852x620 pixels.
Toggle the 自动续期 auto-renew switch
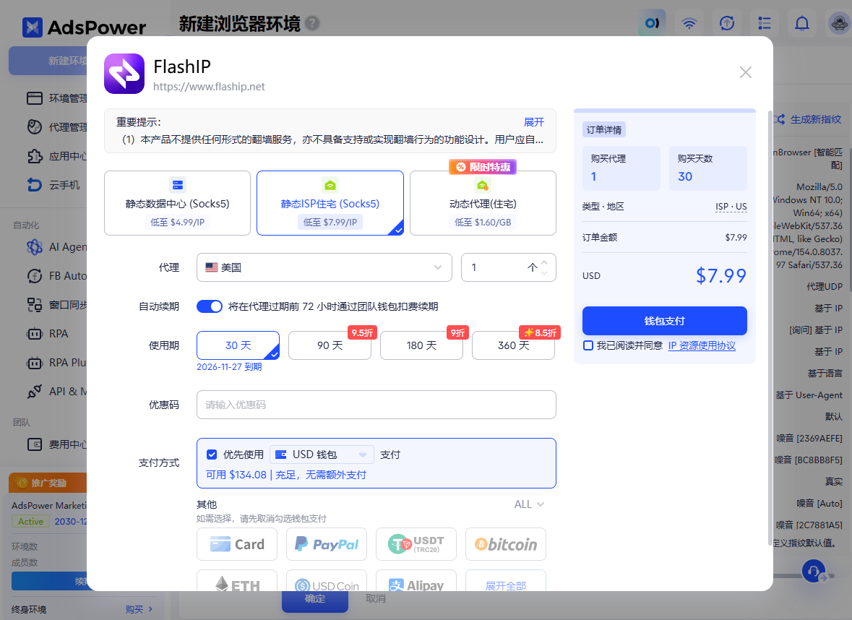pos(209,306)
